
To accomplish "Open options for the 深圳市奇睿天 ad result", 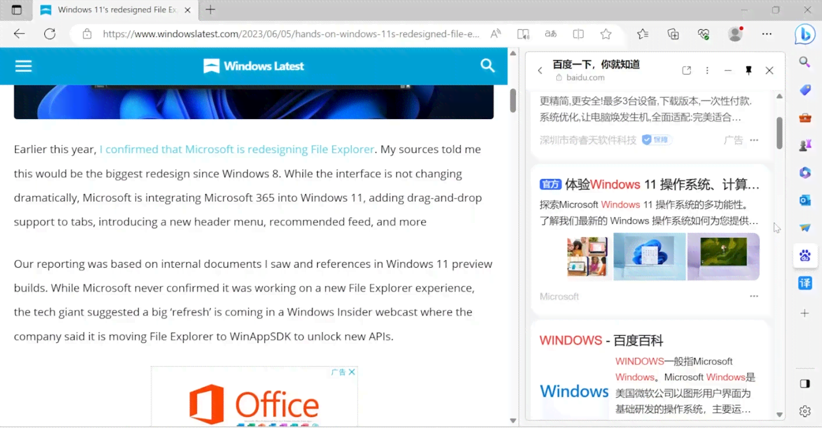I will tap(754, 140).
